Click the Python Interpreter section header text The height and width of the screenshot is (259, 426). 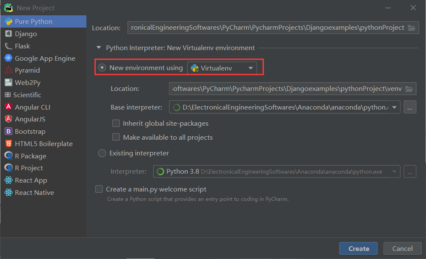tap(180, 48)
